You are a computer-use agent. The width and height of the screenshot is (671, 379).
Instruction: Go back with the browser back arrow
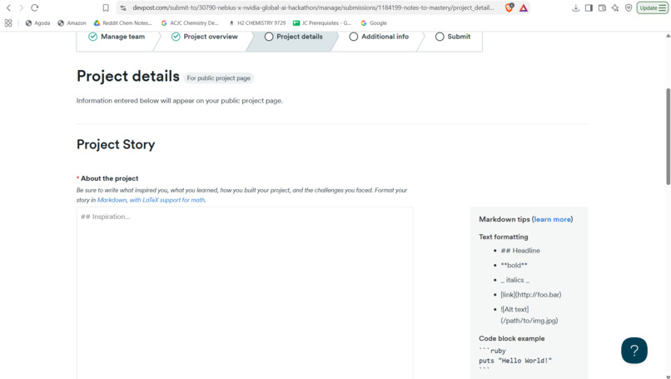point(8,7)
